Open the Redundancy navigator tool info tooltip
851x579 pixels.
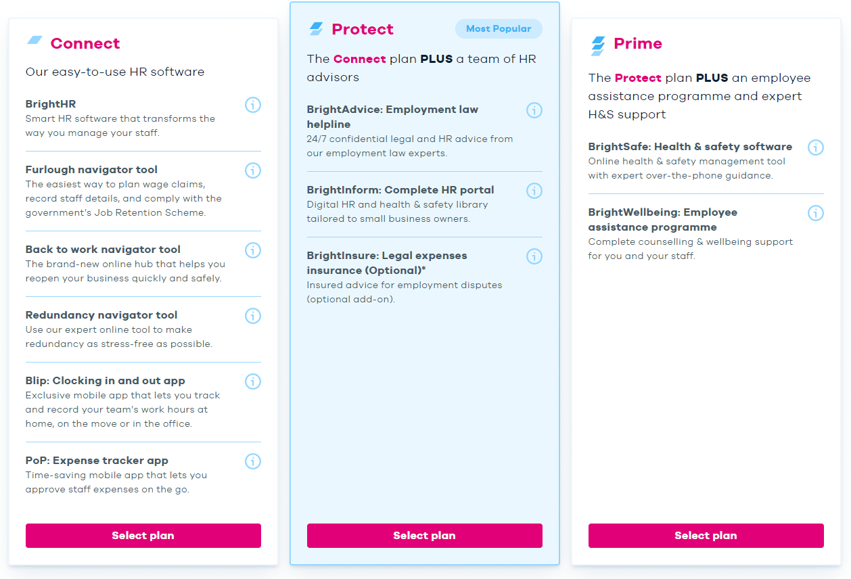click(x=253, y=316)
